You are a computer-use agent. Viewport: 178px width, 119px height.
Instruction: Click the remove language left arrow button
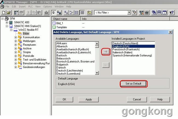pyautogui.click(x=106, y=65)
